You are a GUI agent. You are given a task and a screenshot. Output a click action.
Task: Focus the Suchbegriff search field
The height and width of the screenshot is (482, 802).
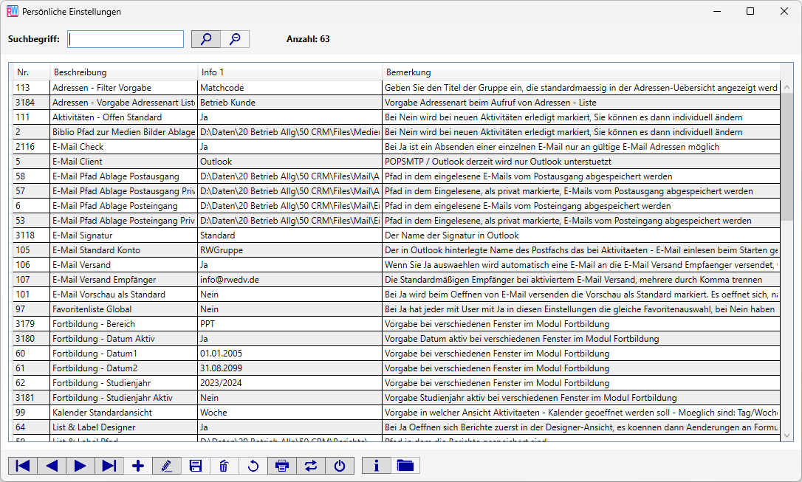[126, 39]
